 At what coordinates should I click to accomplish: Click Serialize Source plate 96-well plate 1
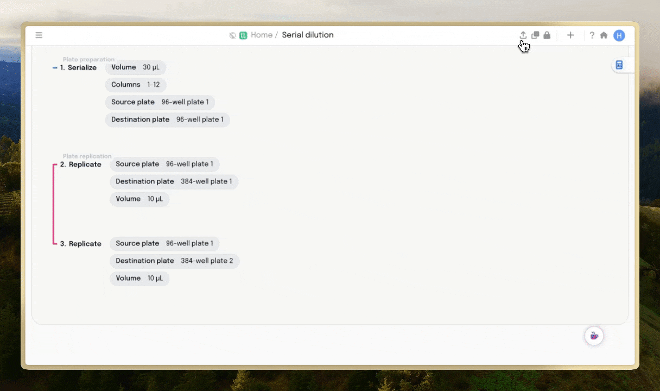click(x=160, y=102)
